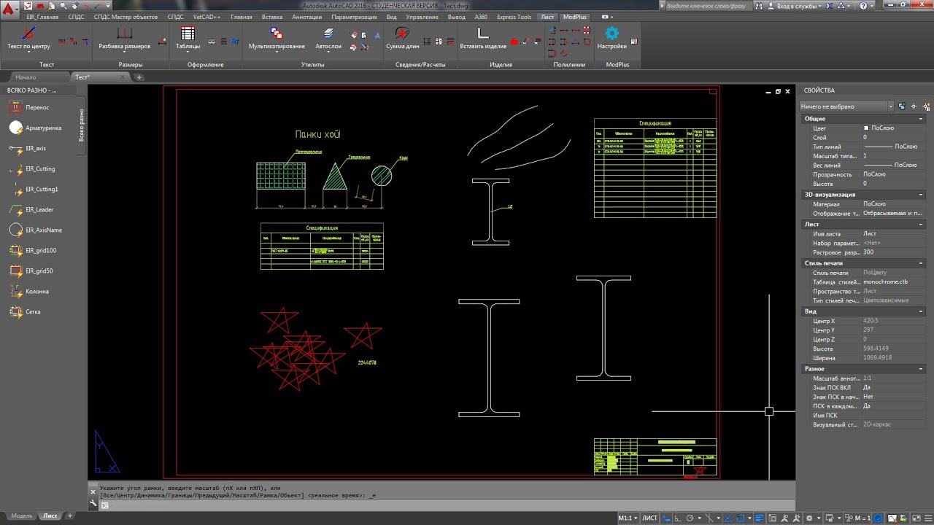Open the Ничего не выбрано selection dropdown
Image resolution: width=934 pixels, height=525 pixels.
coord(846,106)
